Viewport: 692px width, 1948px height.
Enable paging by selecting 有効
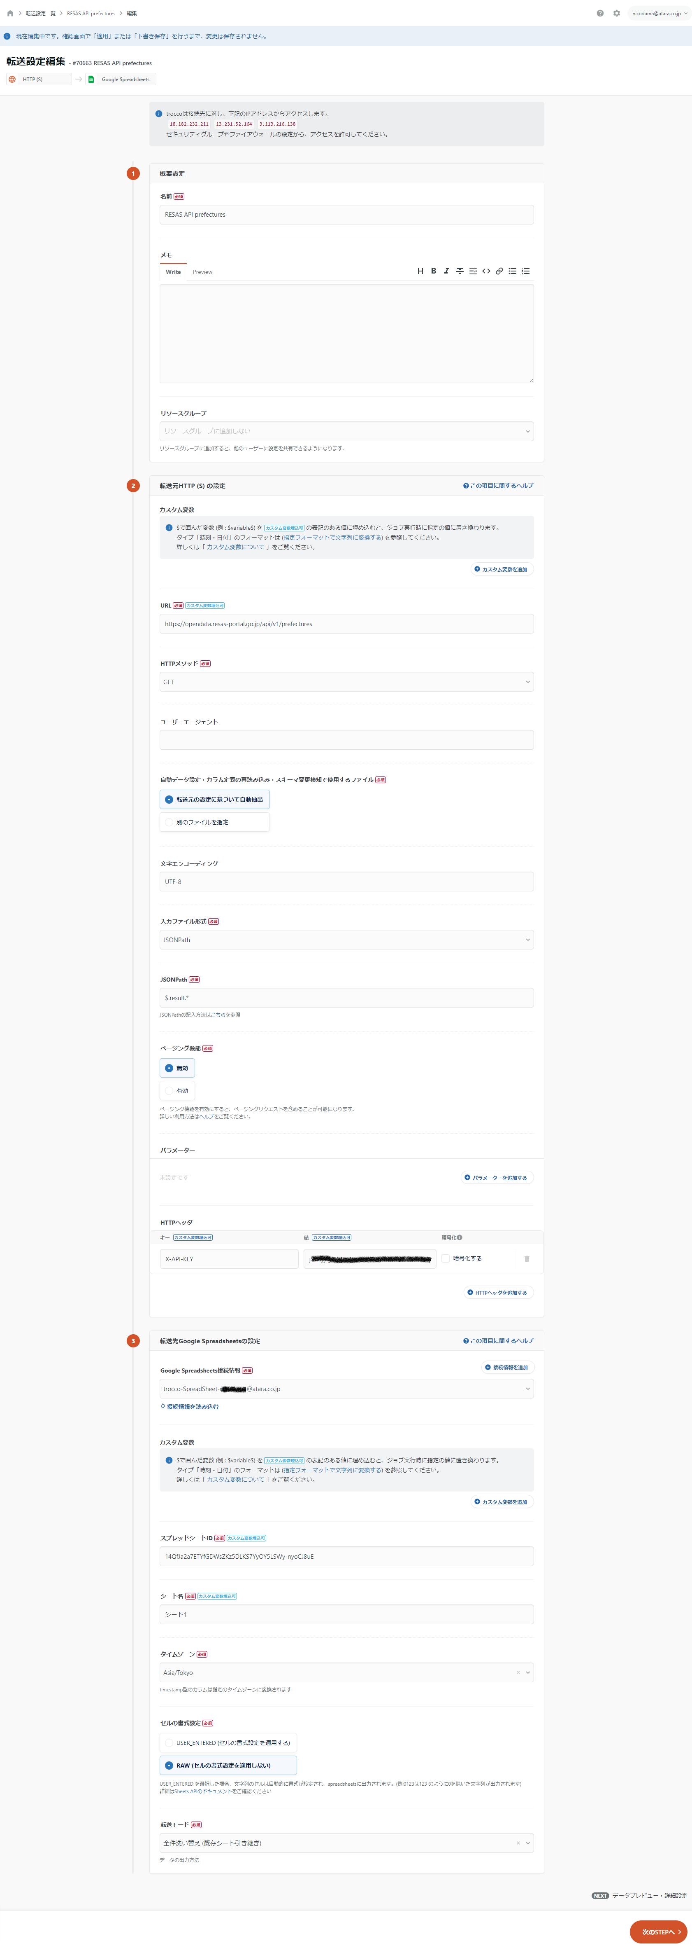pyautogui.click(x=178, y=1090)
